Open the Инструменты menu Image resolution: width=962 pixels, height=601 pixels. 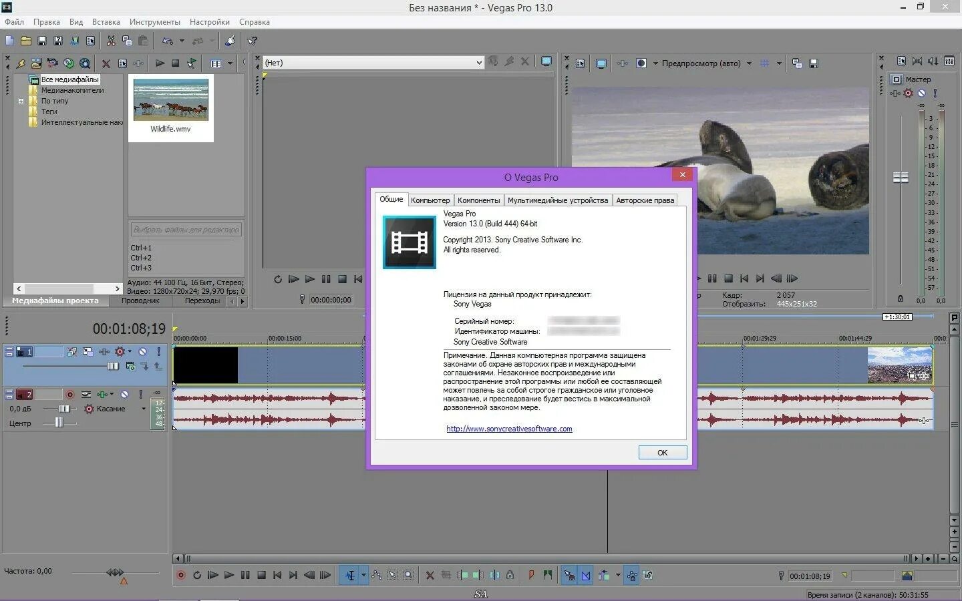click(154, 22)
